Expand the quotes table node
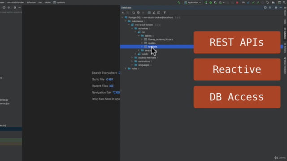Screen dimensions: 287x161 [142, 43]
